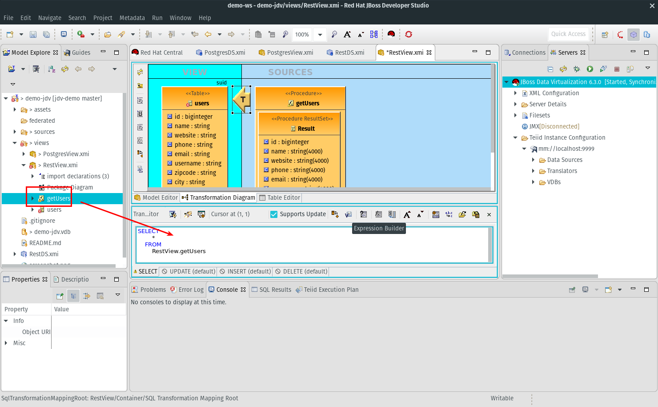Click into the Quick Access search field
658x407 pixels.
pyautogui.click(x=568, y=34)
